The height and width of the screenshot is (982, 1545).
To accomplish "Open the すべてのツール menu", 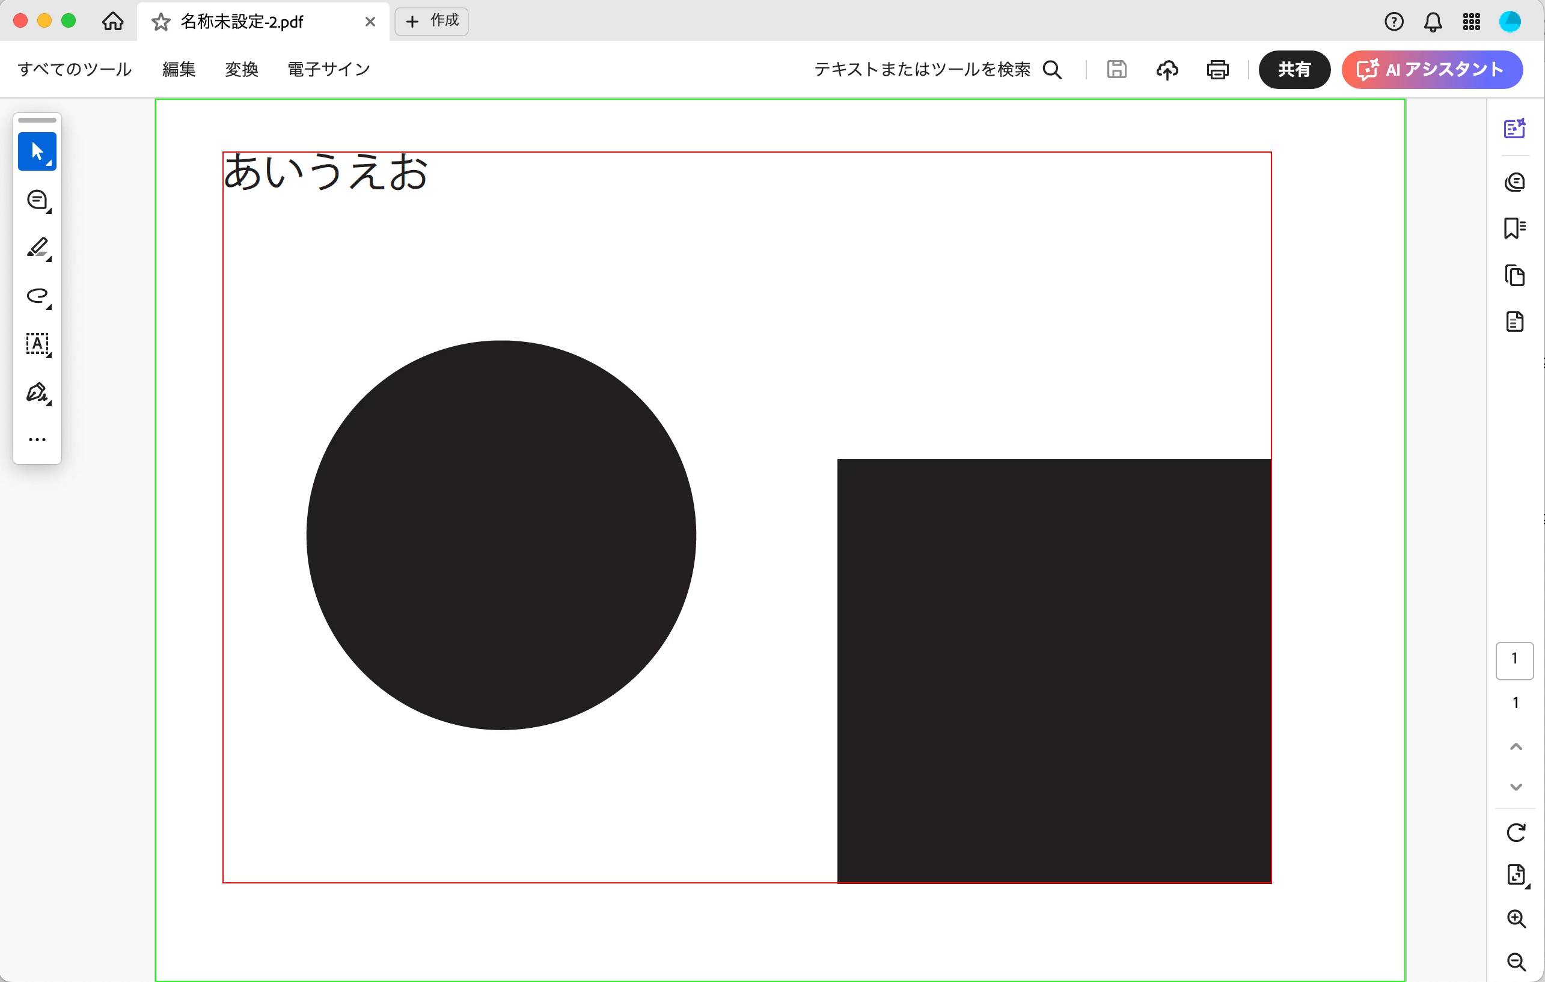I will click(75, 69).
